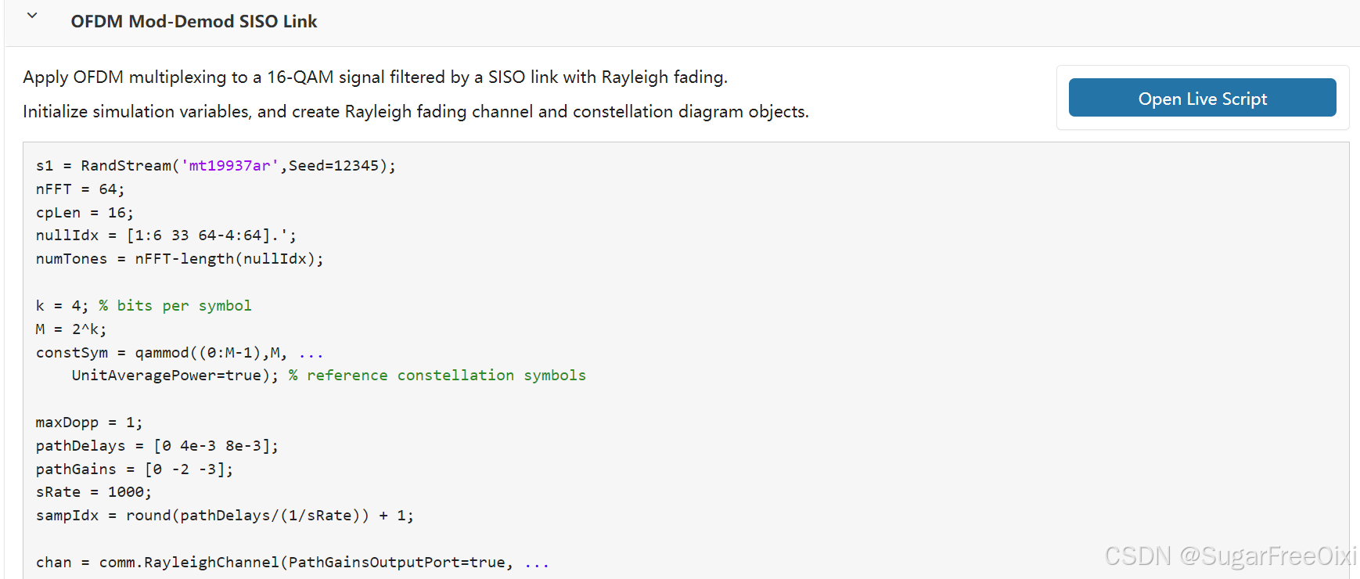
Task: Collapse the OFDM Mod-Demod SISO Link section
Action: (x=32, y=16)
